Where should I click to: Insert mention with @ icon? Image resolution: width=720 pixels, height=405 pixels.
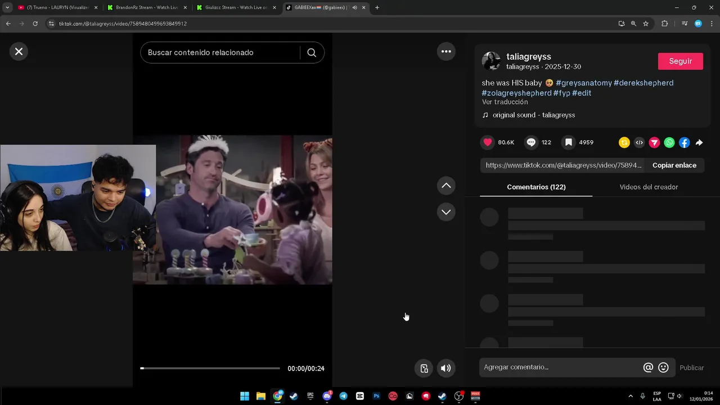(x=648, y=367)
